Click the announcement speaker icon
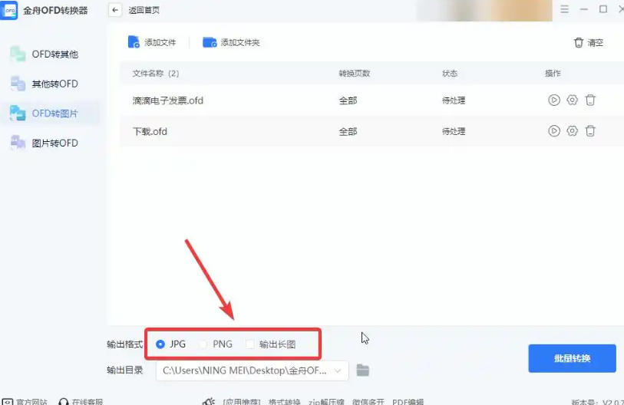This screenshot has height=405, width=624. click(x=209, y=402)
